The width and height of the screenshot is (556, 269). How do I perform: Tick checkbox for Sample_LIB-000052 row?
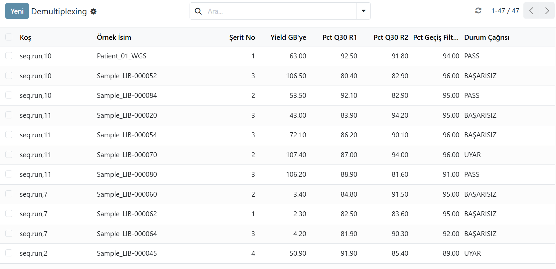tap(9, 75)
